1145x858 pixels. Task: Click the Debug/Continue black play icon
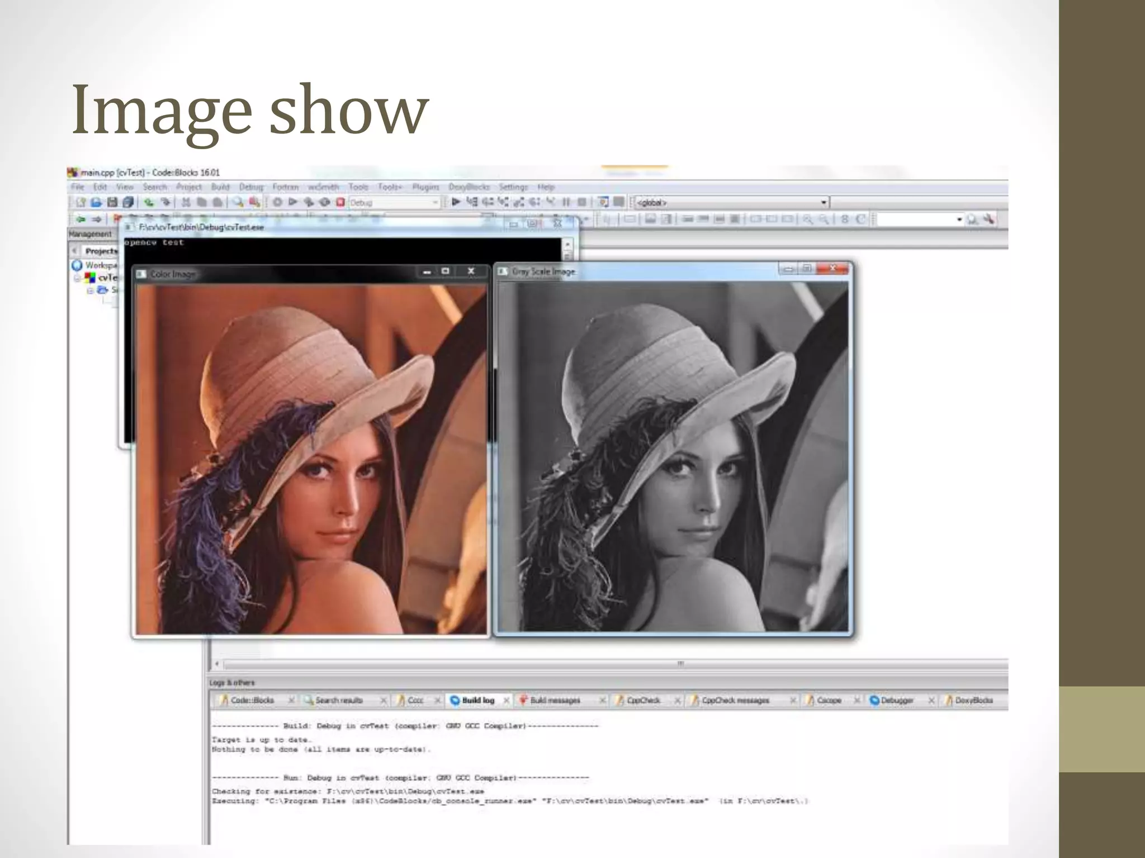point(456,202)
